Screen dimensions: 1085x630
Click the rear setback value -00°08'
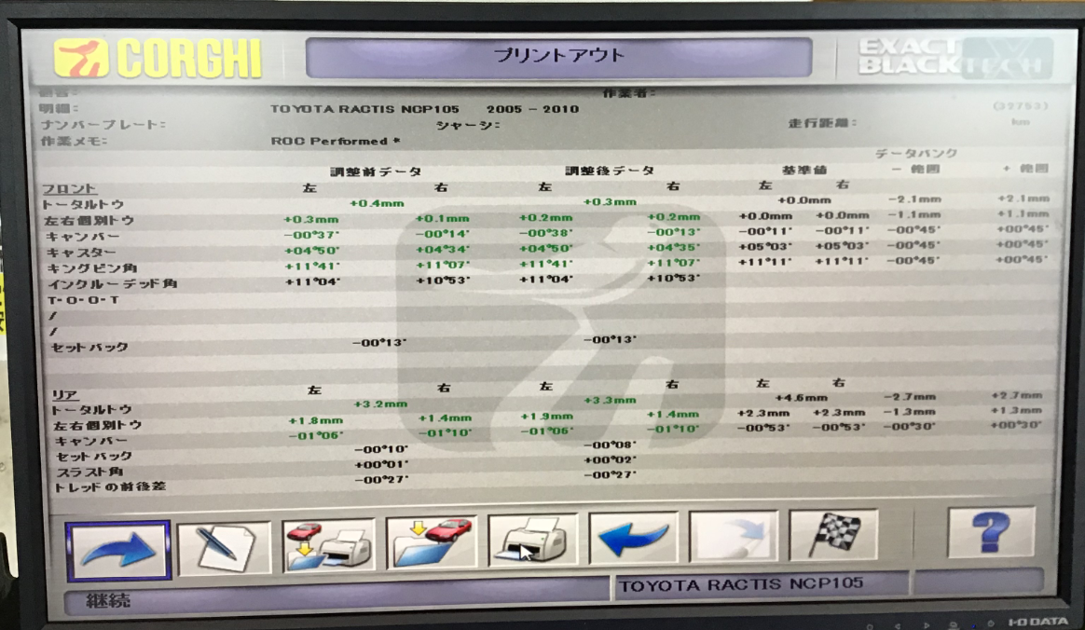pos(610,445)
